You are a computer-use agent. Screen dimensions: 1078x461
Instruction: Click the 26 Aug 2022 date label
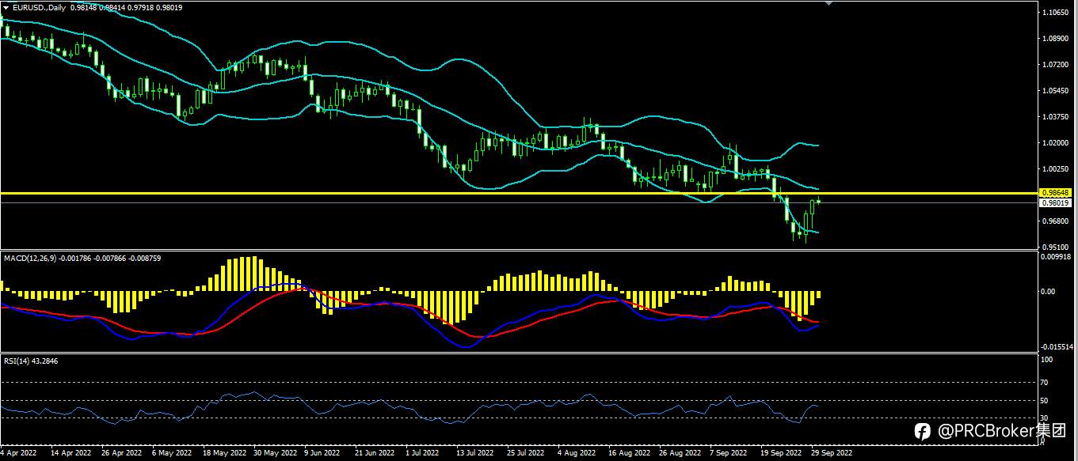coord(680,454)
